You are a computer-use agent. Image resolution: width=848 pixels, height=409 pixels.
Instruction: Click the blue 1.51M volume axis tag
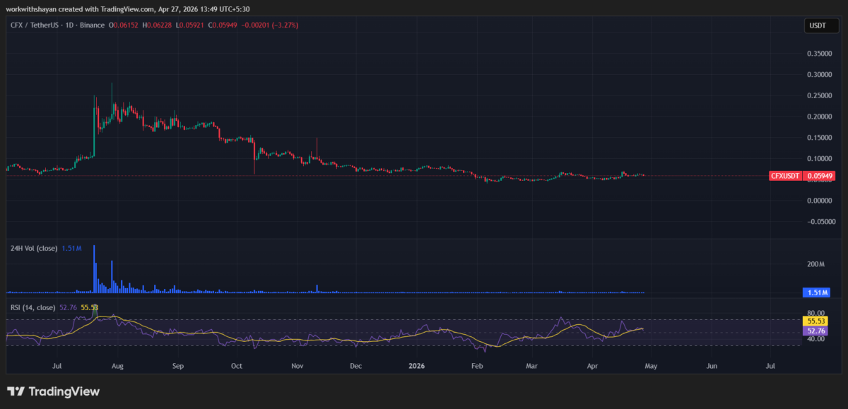point(815,292)
